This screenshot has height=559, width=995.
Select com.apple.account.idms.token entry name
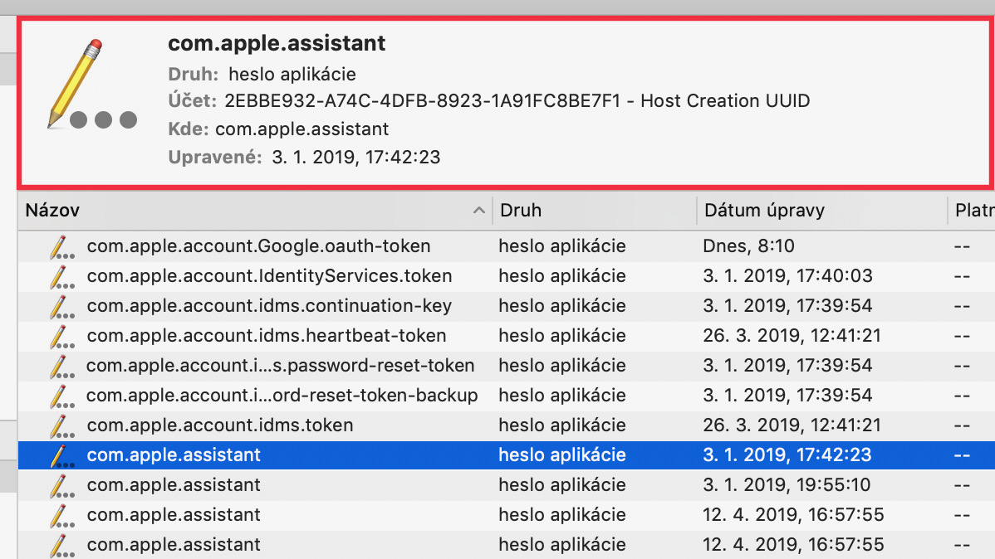coord(219,425)
